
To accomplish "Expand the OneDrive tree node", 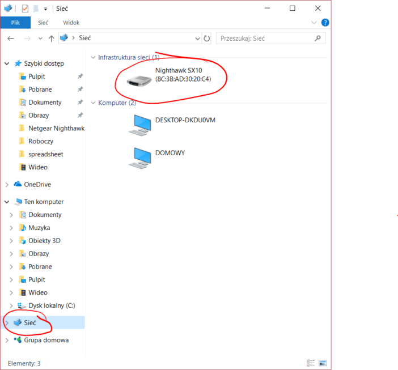I will 7,185.
